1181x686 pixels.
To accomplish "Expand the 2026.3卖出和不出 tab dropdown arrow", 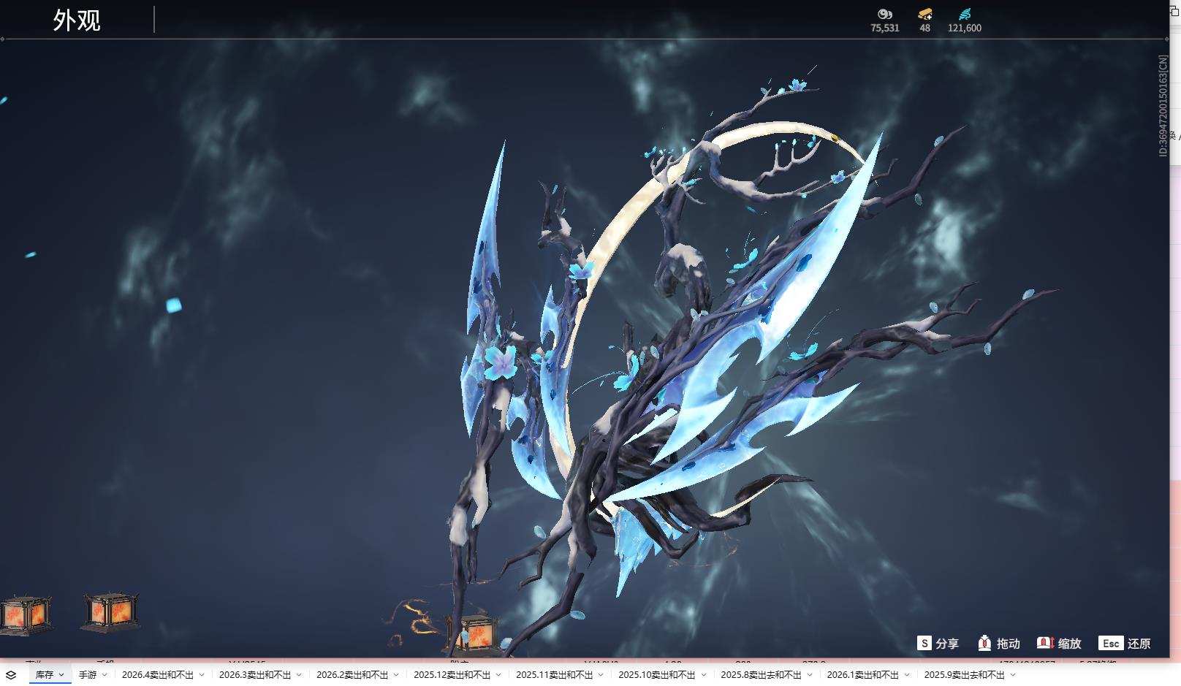I will pos(299,675).
